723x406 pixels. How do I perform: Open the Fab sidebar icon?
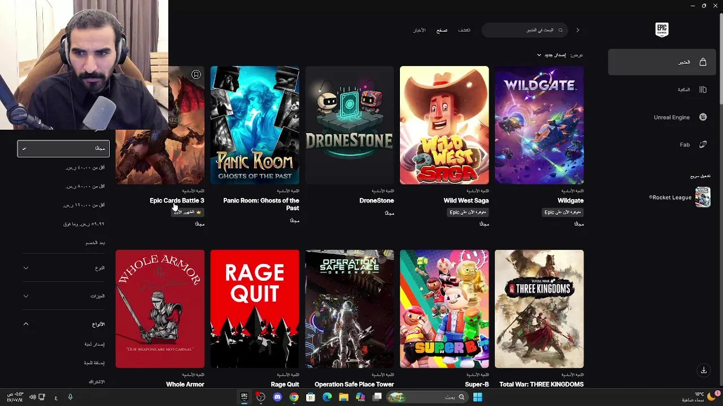pyautogui.click(x=703, y=145)
